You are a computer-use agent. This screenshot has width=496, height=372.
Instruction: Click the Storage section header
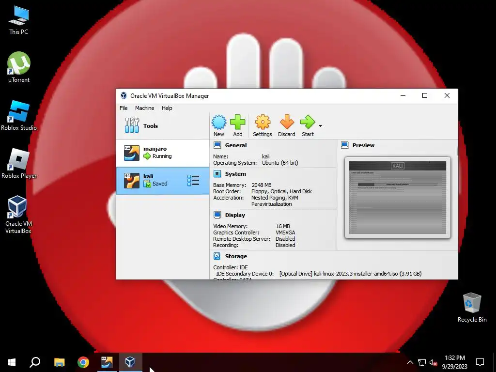coord(236,256)
